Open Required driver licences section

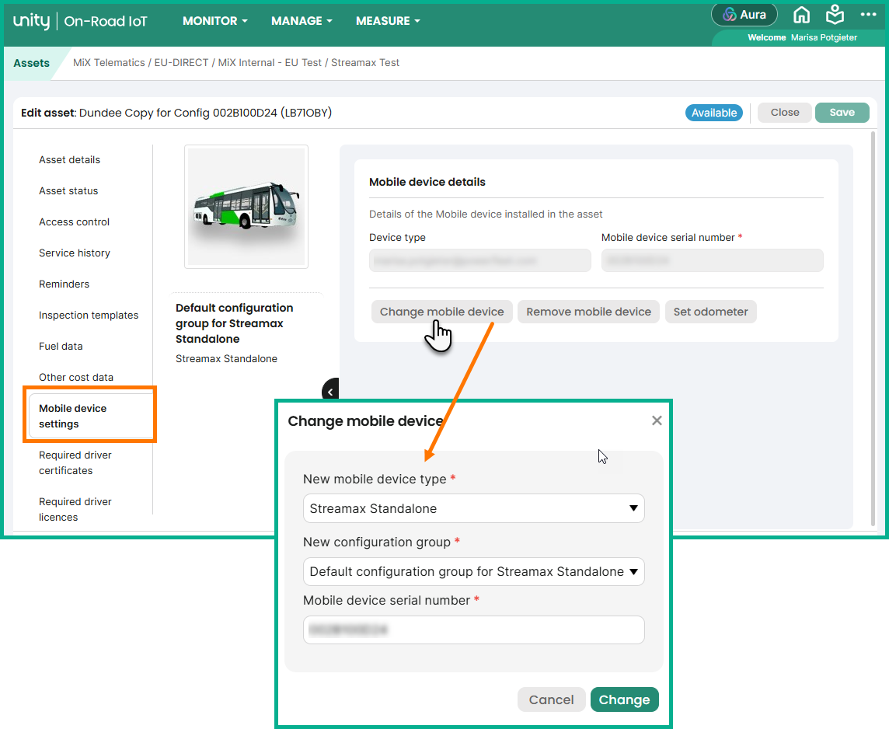[x=75, y=509]
